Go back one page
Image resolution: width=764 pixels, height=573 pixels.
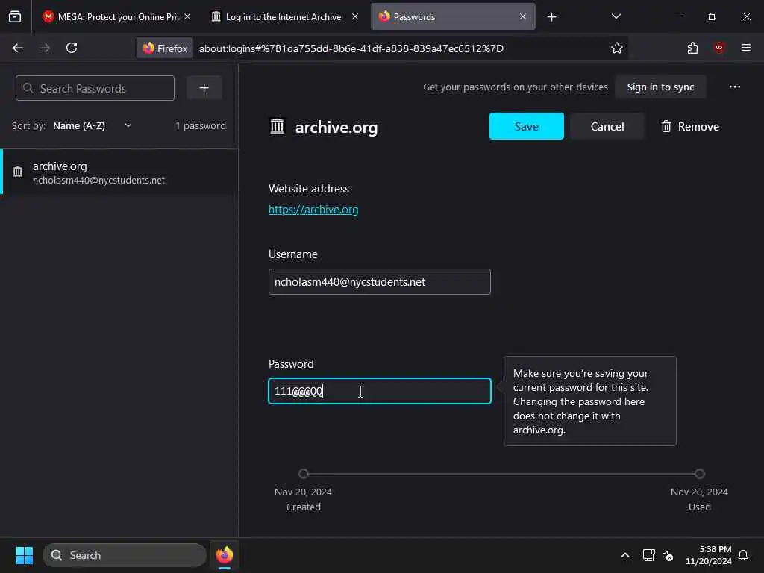pyautogui.click(x=18, y=48)
